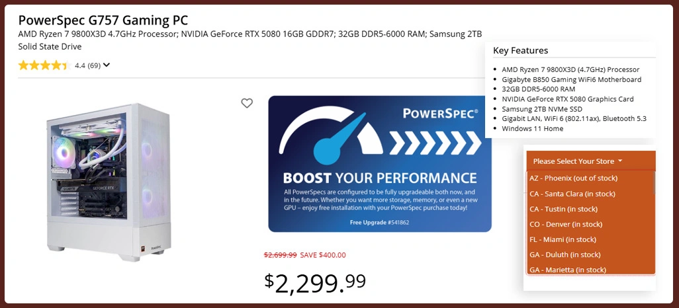
Task: Click the SAVE $400.00 label
Action: coord(323,255)
